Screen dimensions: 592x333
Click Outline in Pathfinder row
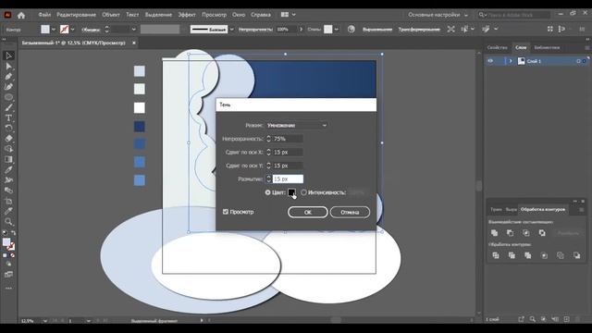pyautogui.click(x=561, y=255)
